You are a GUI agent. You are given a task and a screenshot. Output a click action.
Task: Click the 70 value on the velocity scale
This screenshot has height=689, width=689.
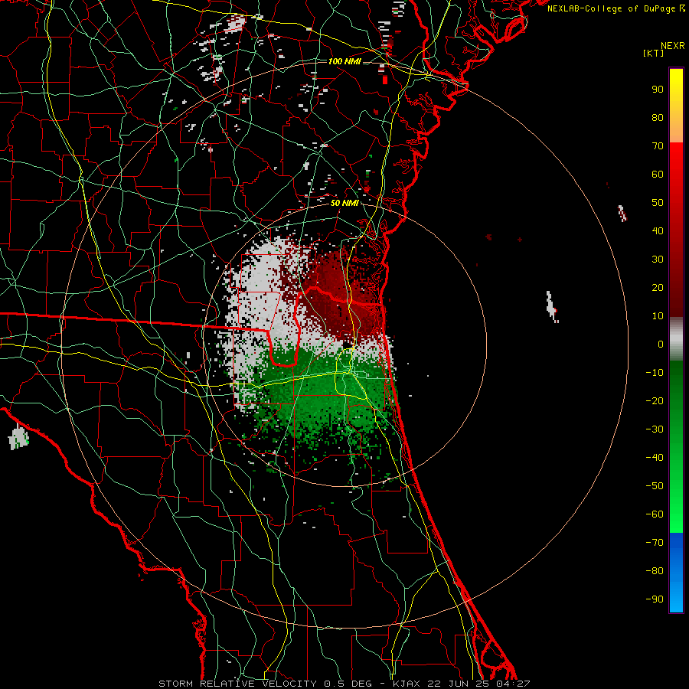click(x=658, y=146)
